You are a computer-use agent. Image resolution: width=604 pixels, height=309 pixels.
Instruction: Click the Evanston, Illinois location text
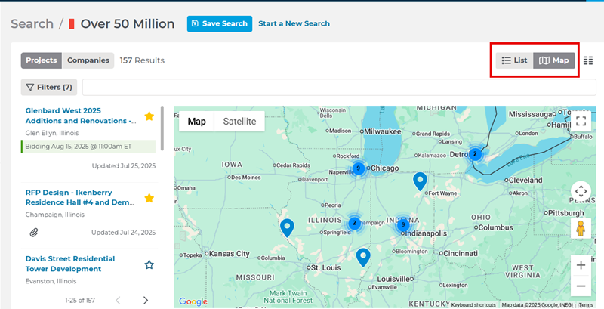pyautogui.click(x=51, y=281)
